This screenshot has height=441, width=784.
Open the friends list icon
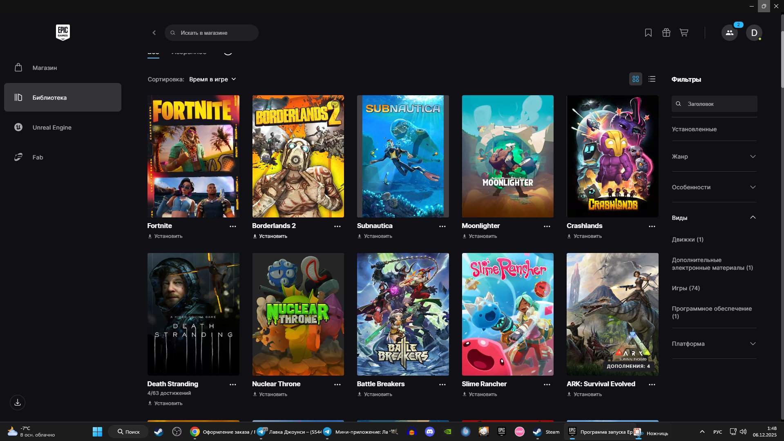point(729,33)
